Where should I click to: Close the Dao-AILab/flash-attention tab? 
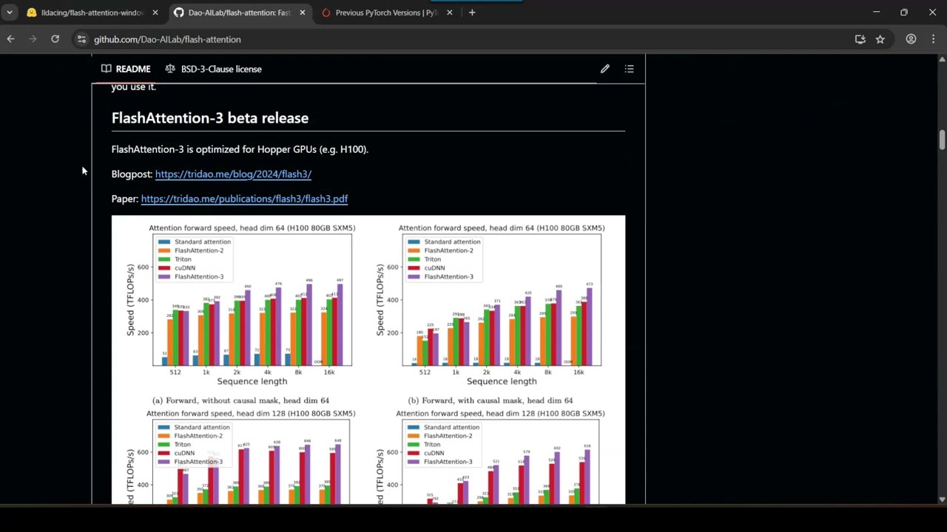click(302, 13)
